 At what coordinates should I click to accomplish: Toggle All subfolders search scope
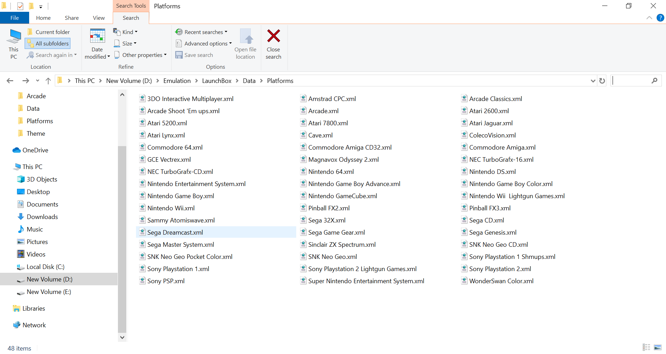pos(48,43)
